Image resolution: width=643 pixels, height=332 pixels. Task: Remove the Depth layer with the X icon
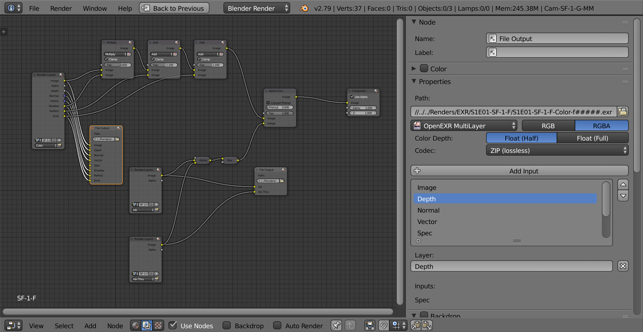pos(623,266)
